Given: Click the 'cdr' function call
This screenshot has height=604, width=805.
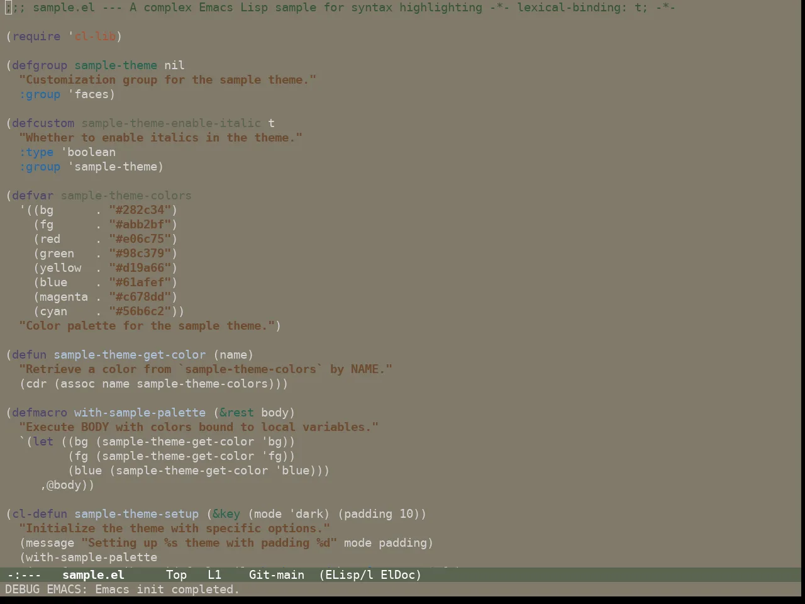Looking at the screenshot, I should coord(36,384).
